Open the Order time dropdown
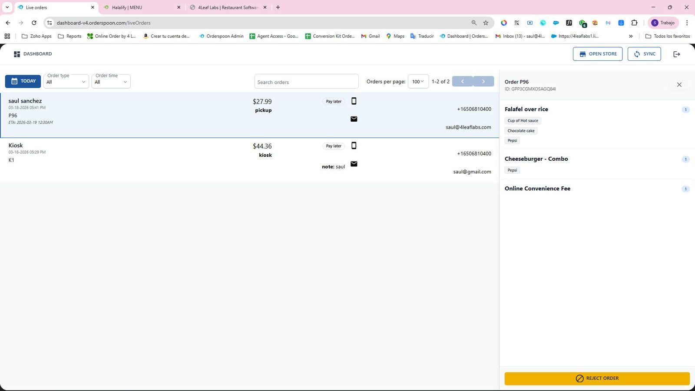This screenshot has width=695, height=391. tap(111, 81)
